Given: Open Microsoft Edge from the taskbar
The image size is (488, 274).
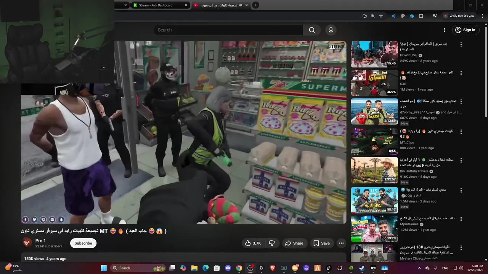Looking at the screenshot, I should click(x=205, y=268).
